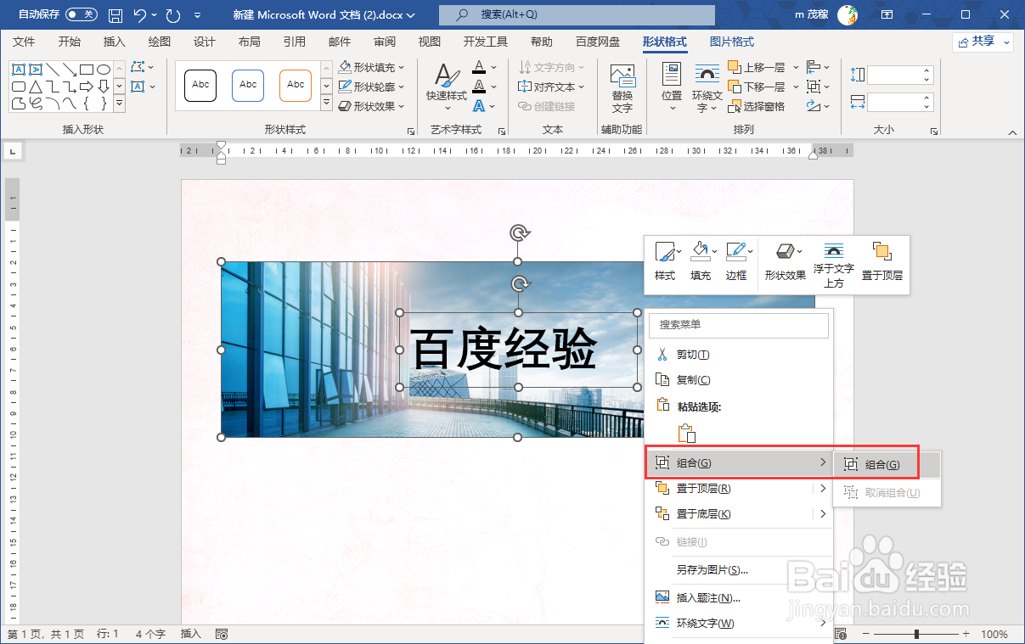1025x644 pixels.
Task: Open the Align Text (对齐文本) dropdown
Action: coord(552,86)
